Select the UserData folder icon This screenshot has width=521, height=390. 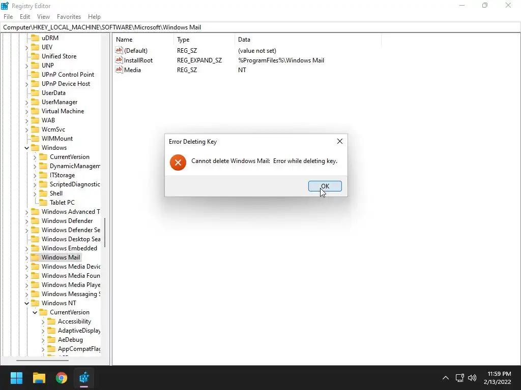tap(35, 93)
